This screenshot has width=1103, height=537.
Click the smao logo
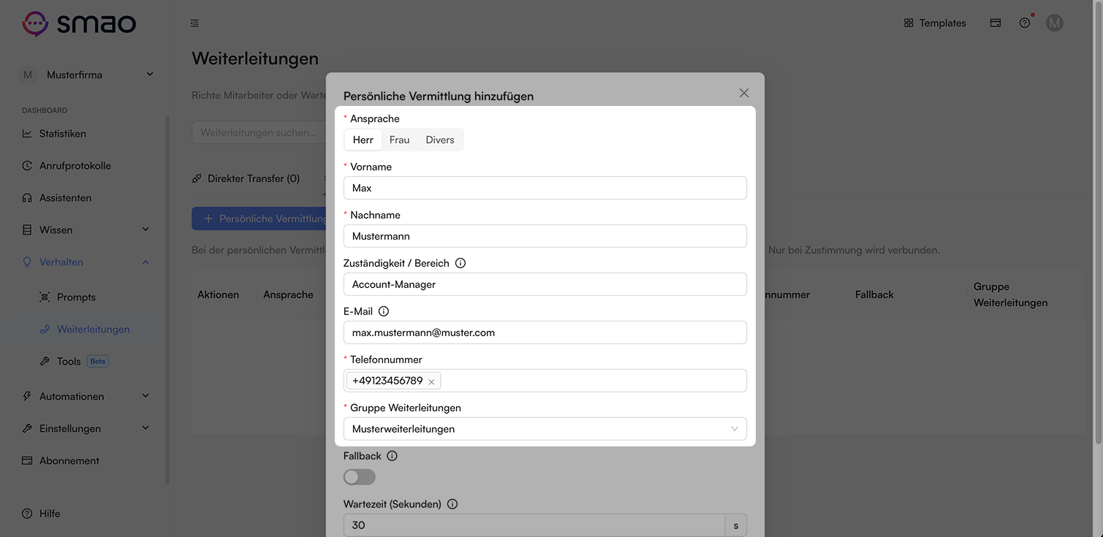[x=79, y=23]
